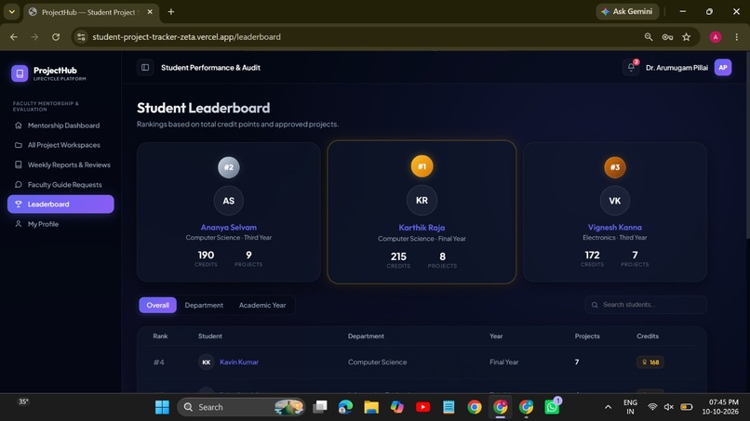Click the site info icon in address bar
750x421 pixels.
tap(81, 37)
